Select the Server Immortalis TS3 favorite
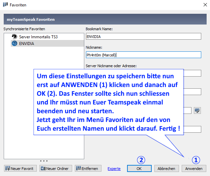 tap(38, 37)
